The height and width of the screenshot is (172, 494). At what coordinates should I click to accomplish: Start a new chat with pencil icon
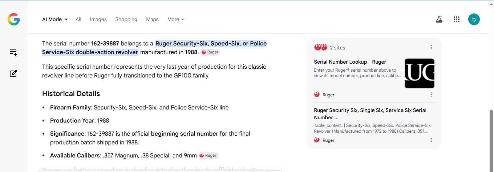(13, 73)
